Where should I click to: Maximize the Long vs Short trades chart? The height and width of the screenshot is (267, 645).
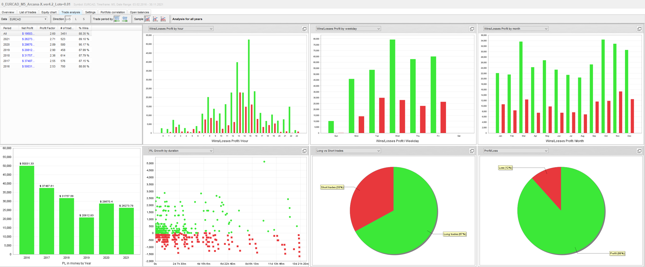pyautogui.click(x=472, y=151)
